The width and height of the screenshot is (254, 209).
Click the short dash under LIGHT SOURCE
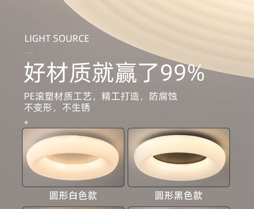(x=29, y=53)
